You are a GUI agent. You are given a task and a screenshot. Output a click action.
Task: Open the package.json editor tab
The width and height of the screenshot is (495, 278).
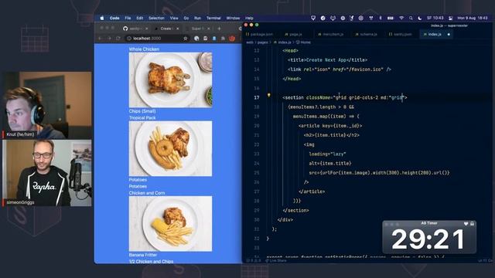tap(260, 34)
